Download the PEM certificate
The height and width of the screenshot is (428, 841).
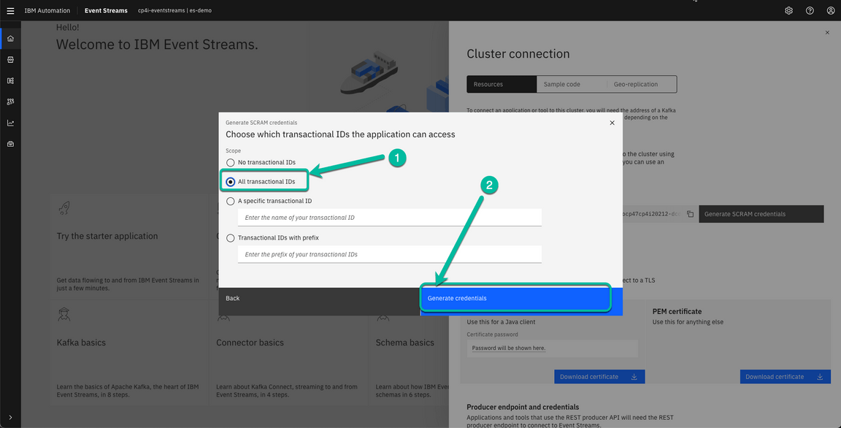tap(785, 376)
